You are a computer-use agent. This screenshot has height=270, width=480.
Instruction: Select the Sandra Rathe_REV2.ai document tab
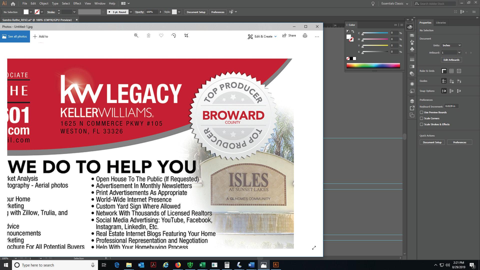tap(37, 20)
